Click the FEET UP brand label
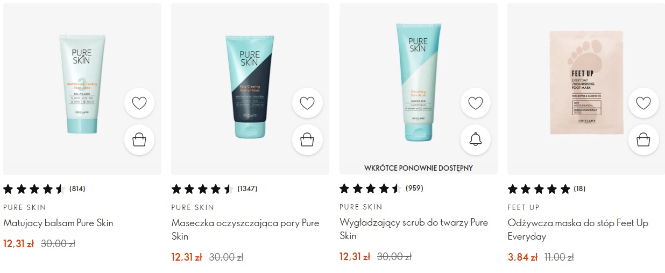Screen dimensions: 665x273 tap(523, 207)
